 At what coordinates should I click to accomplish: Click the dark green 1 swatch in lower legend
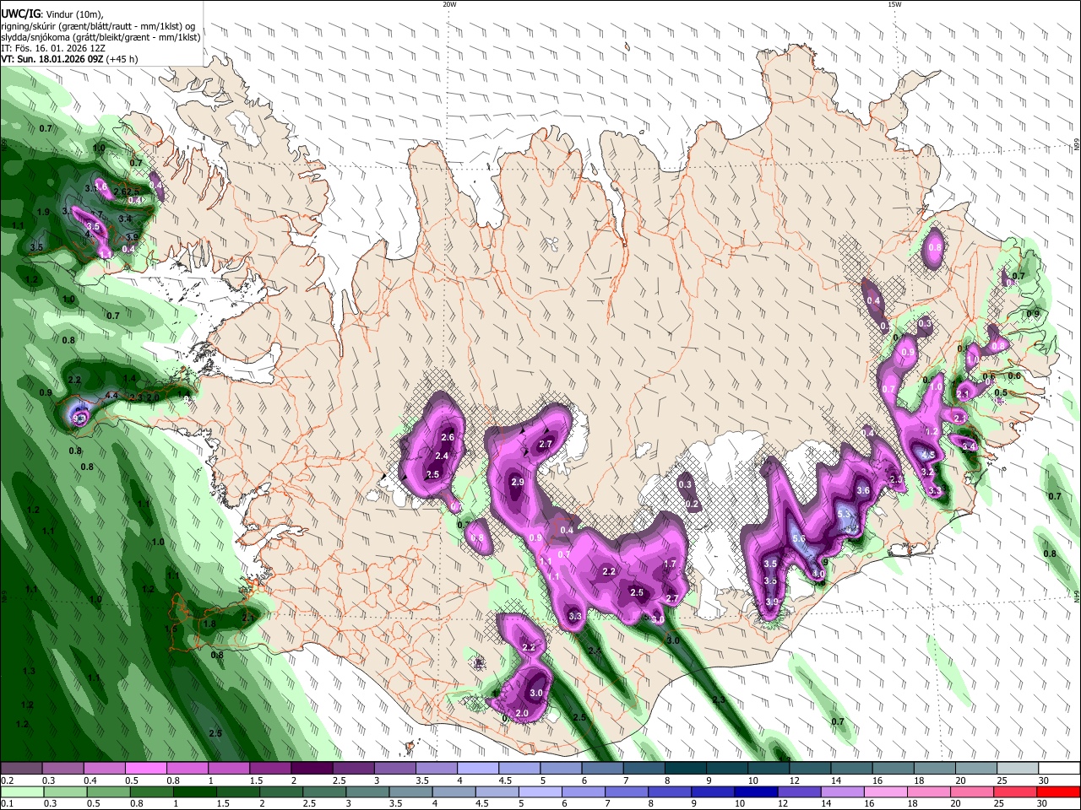coord(195,792)
